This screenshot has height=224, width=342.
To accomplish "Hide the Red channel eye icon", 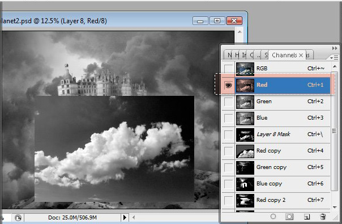I will pyautogui.click(x=228, y=85).
